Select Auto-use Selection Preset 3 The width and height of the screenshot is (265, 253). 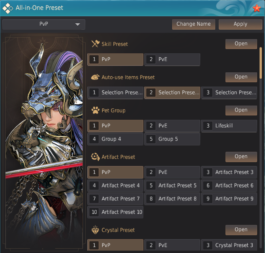tap(229, 93)
